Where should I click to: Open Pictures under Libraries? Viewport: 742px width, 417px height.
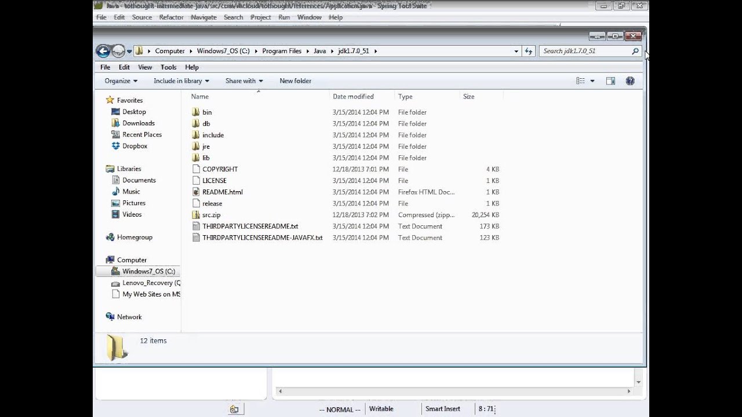coord(134,203)
